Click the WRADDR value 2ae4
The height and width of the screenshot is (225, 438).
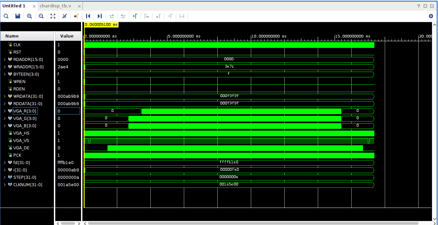(x=63, y=67)
